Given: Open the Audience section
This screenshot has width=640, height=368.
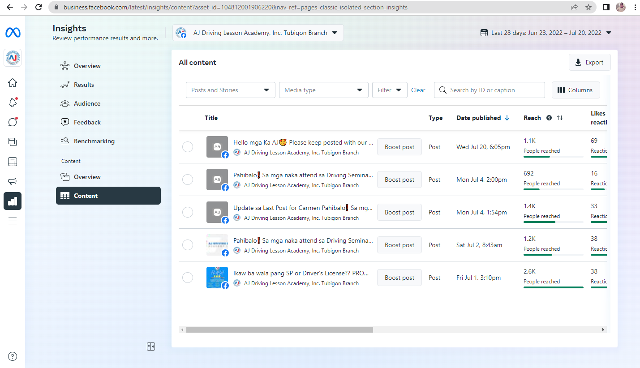Looking at the screenshot, I should (x=108, y=103).
